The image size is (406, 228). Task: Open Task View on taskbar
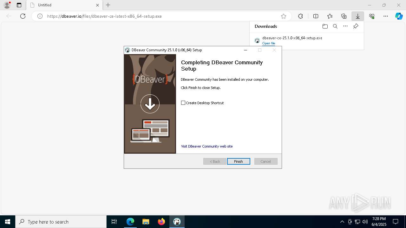click(x=114, y=222)
